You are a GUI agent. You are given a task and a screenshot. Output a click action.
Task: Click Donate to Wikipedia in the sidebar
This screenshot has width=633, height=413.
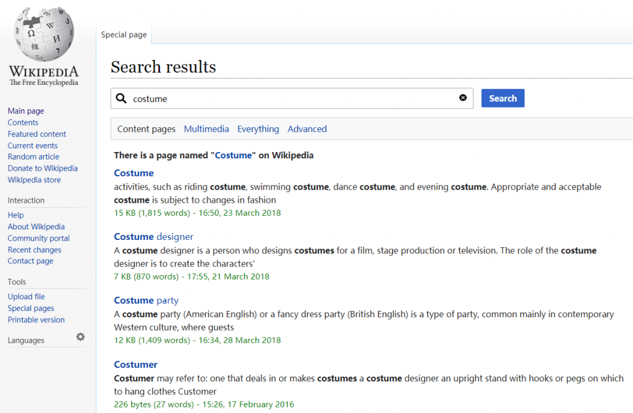click(43, 168)
